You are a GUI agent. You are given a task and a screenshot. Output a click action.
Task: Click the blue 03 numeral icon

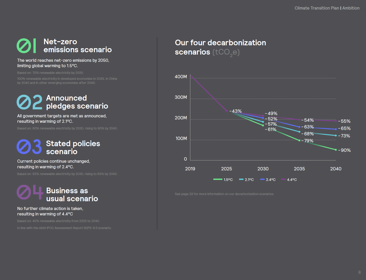pyautogui.click(x=29, y=147)
